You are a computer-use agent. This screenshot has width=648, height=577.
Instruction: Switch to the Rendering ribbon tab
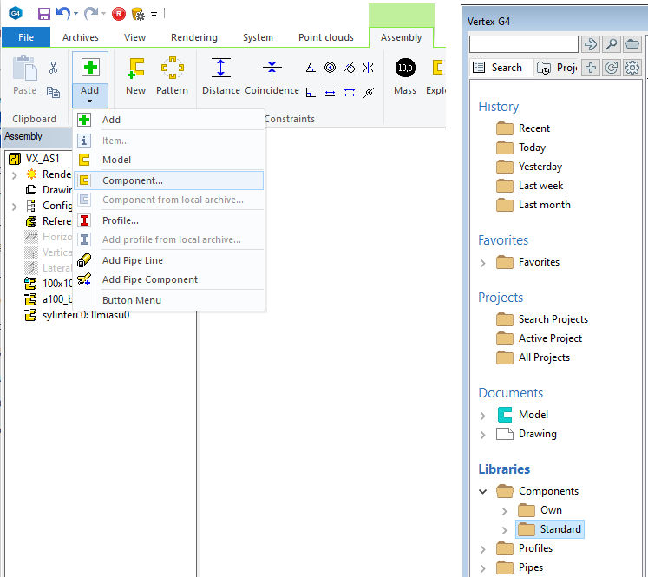tap(193, 37)
